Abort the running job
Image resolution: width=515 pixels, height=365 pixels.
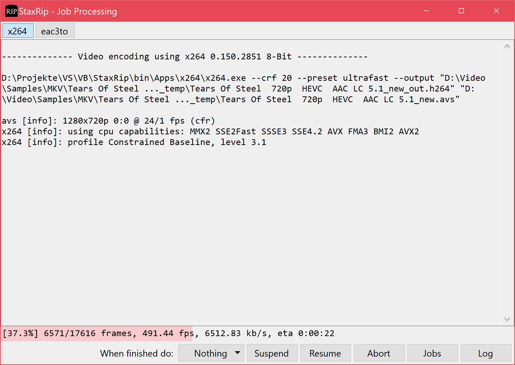coord(379,353)
